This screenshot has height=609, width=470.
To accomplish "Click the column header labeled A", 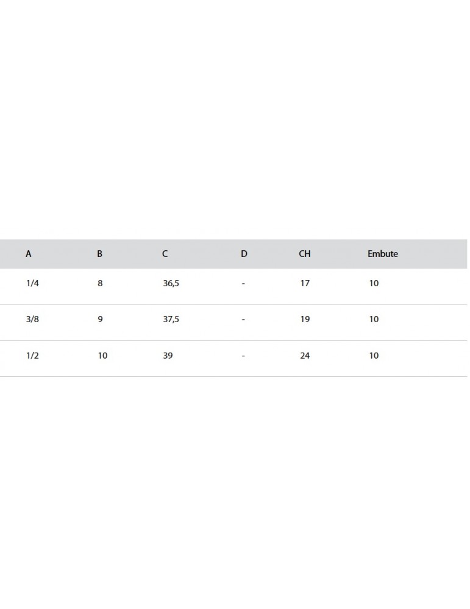I will tap(29, 254).
